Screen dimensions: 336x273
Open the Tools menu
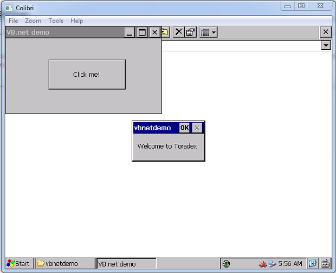[56, 21]
